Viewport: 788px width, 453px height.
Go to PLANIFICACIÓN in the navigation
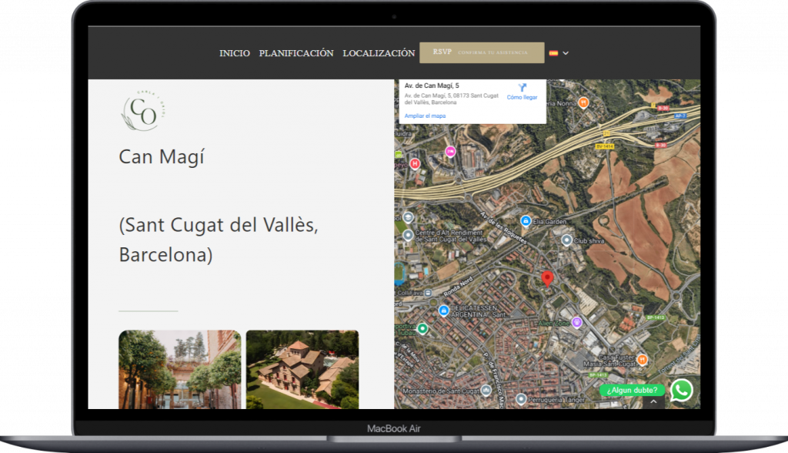(296, 53)
